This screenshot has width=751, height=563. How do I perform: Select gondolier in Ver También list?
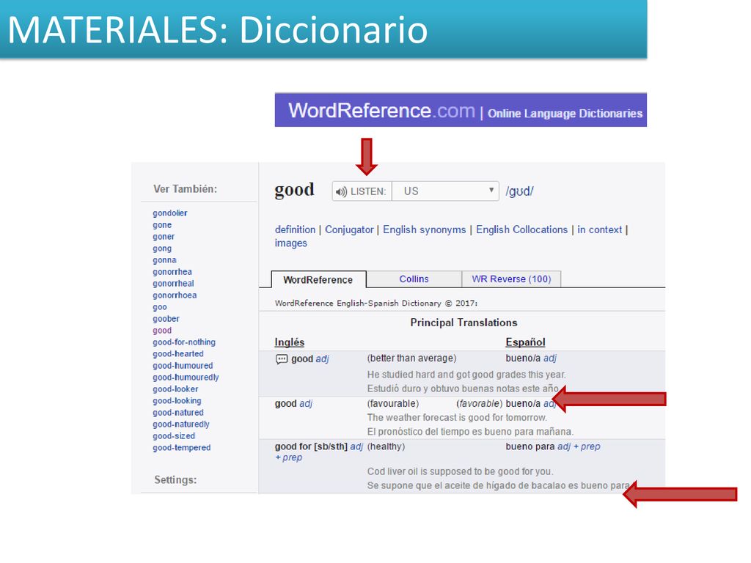point(170,213)
